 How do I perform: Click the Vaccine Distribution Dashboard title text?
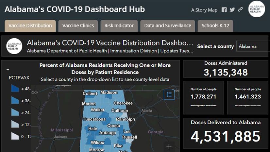coord(110,43)
